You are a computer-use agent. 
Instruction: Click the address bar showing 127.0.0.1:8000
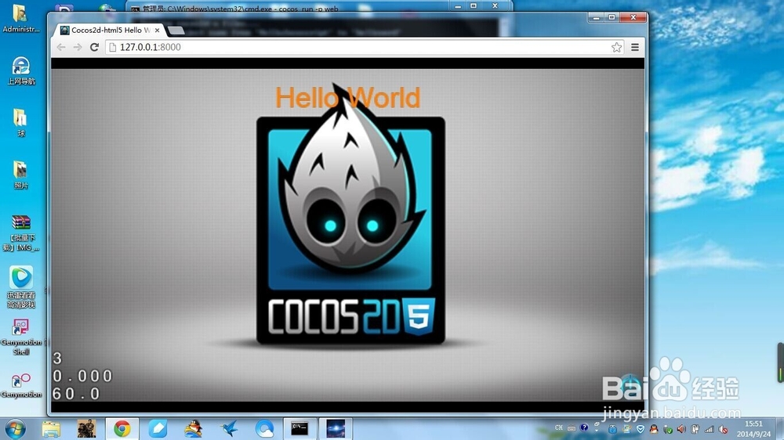tap(364, 47)
